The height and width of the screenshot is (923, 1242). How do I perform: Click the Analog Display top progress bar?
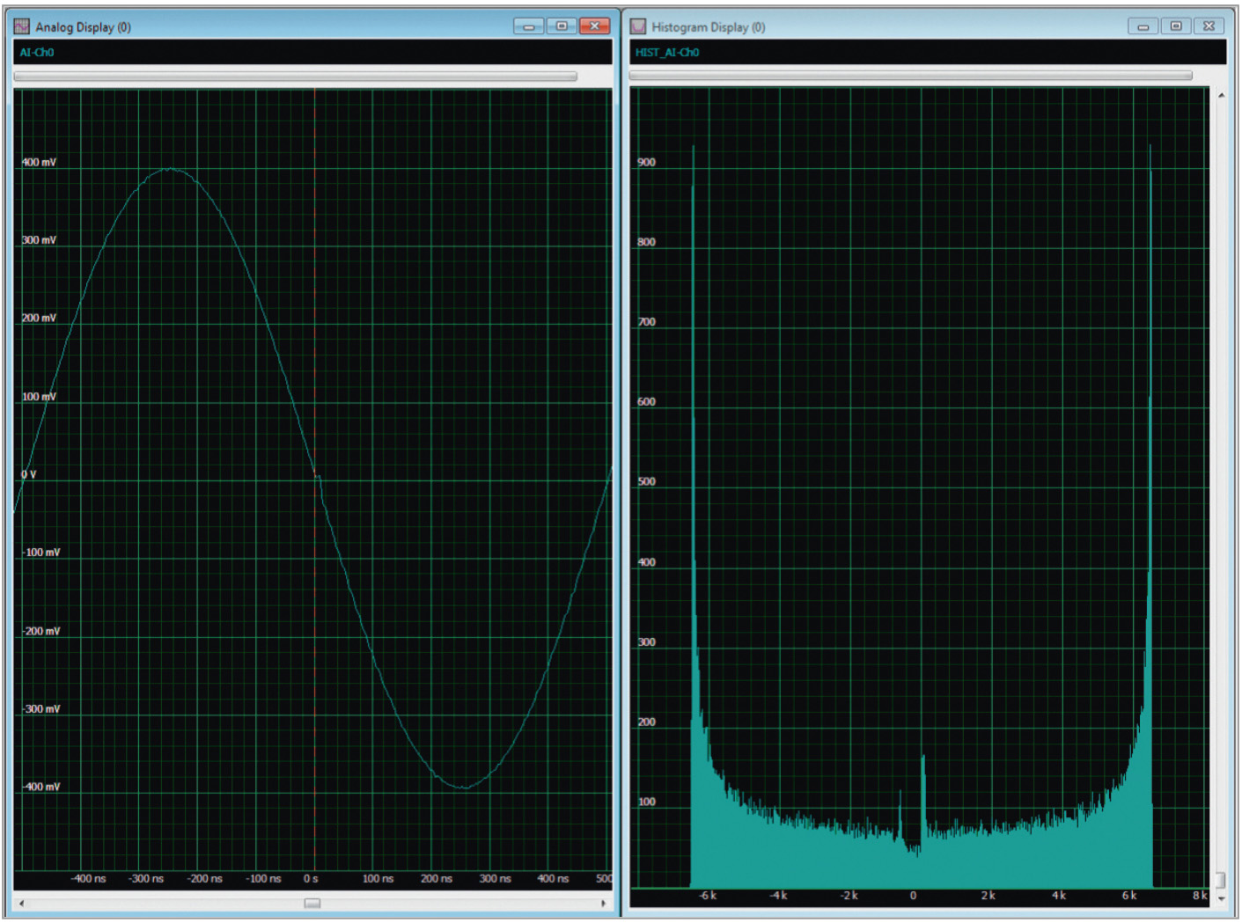(x=295, y=77)
